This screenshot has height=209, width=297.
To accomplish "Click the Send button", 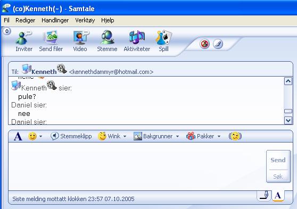I will [278, 160].
